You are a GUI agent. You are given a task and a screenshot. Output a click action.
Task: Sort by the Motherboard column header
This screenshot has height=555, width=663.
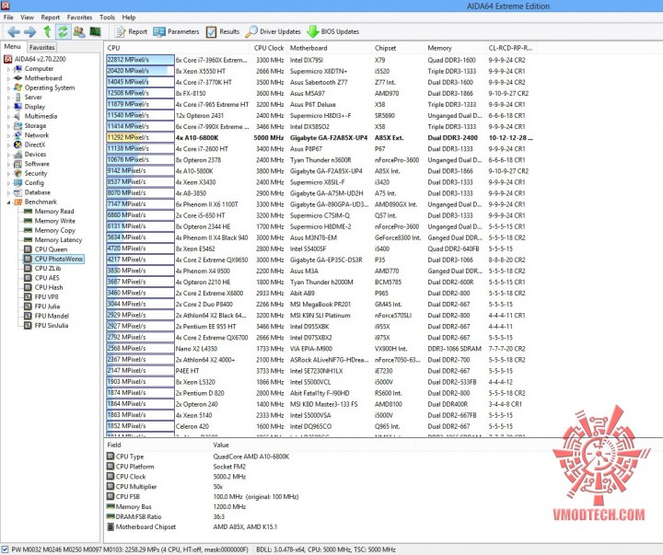[329, 48]
